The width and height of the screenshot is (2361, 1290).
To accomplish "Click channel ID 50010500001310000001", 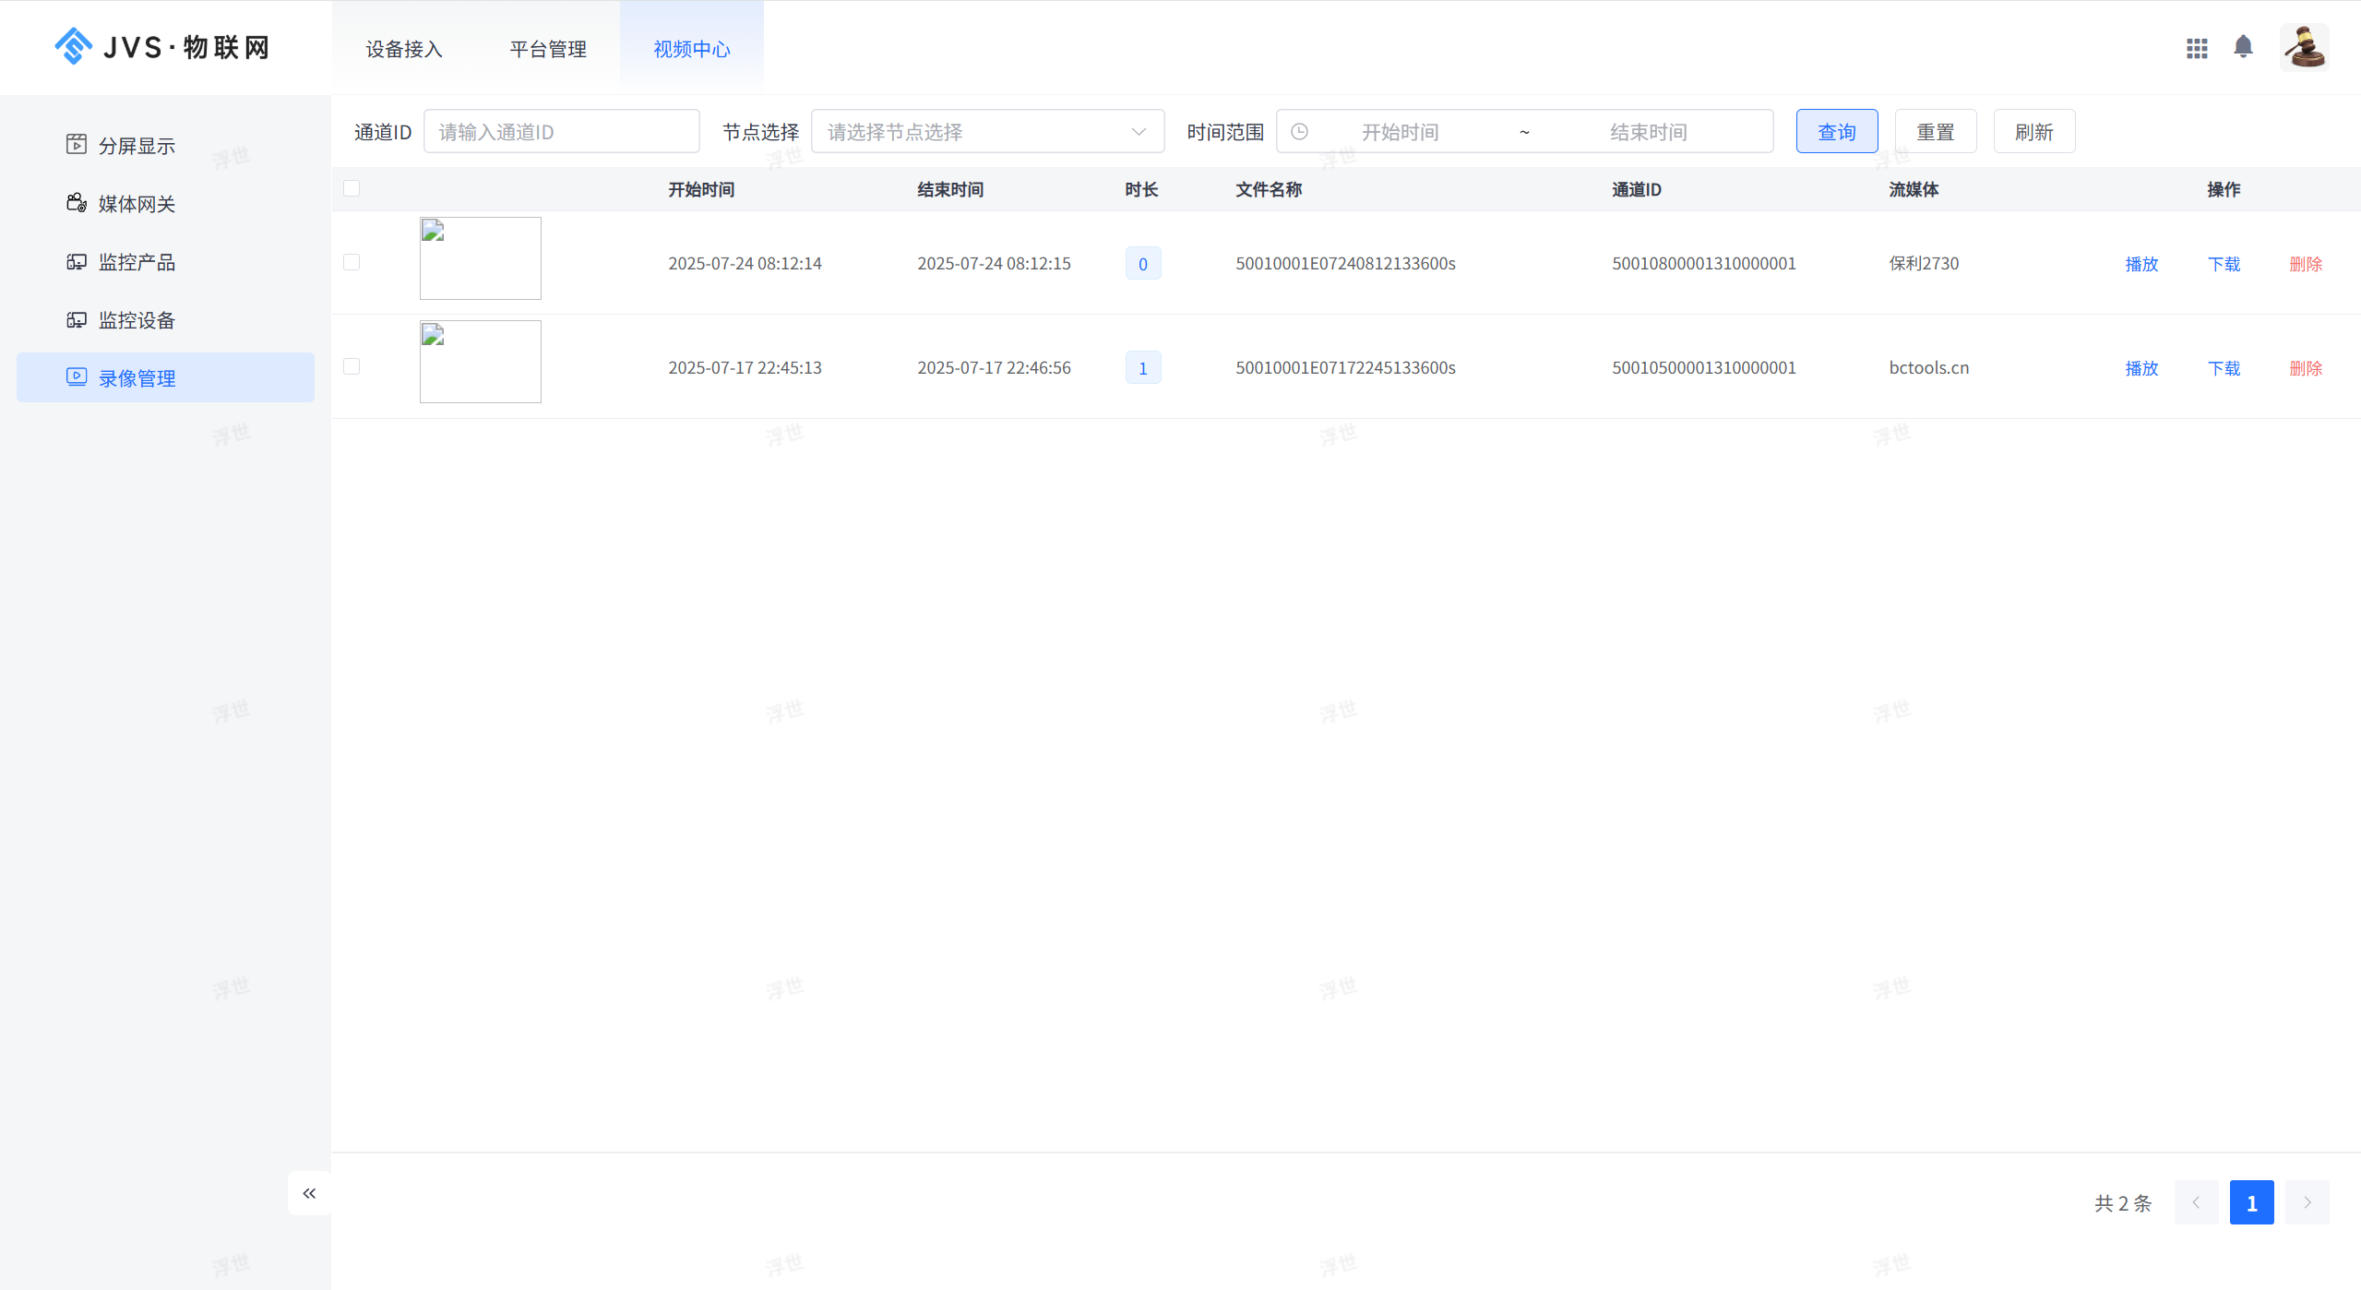I will point(1704,367).
